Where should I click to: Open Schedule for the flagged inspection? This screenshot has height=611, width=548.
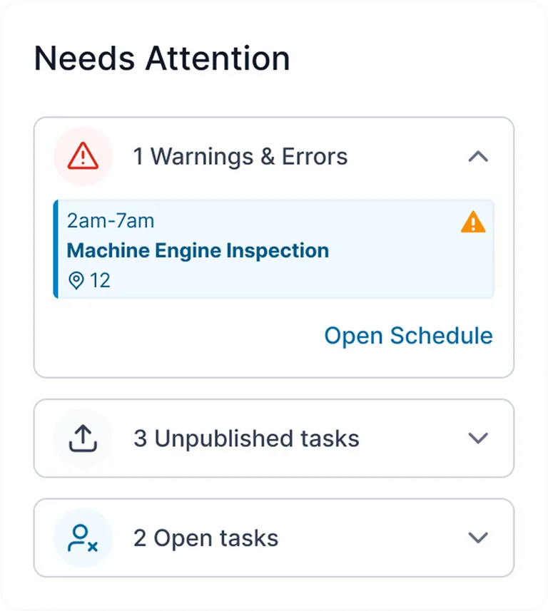coord(408,336)
